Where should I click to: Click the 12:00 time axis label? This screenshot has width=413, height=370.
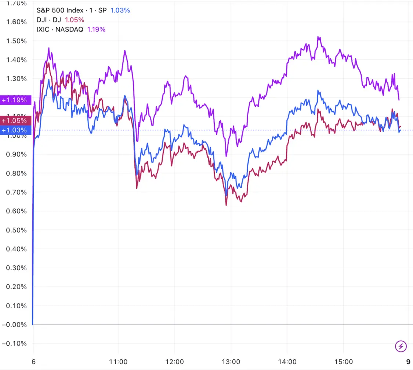[x=175, y=361]
